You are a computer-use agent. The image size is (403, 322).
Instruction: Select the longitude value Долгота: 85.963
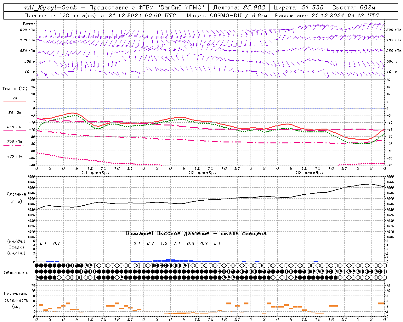coord(239,8)
